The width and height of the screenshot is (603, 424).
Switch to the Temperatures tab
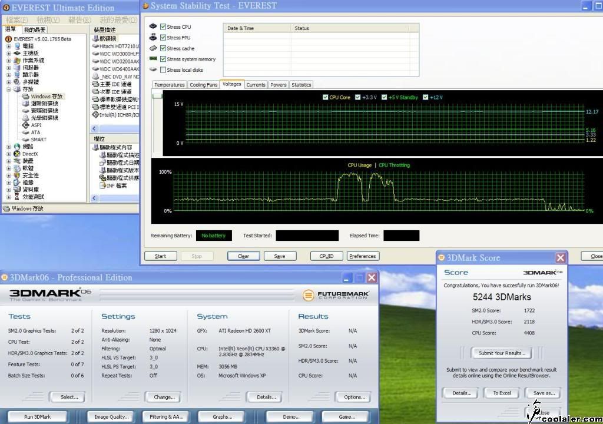coord(169,85)
